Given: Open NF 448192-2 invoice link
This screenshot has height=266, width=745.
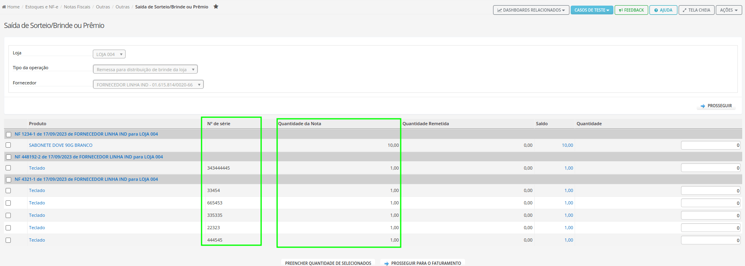Looking at the screenshot, I should pos(89,157).
